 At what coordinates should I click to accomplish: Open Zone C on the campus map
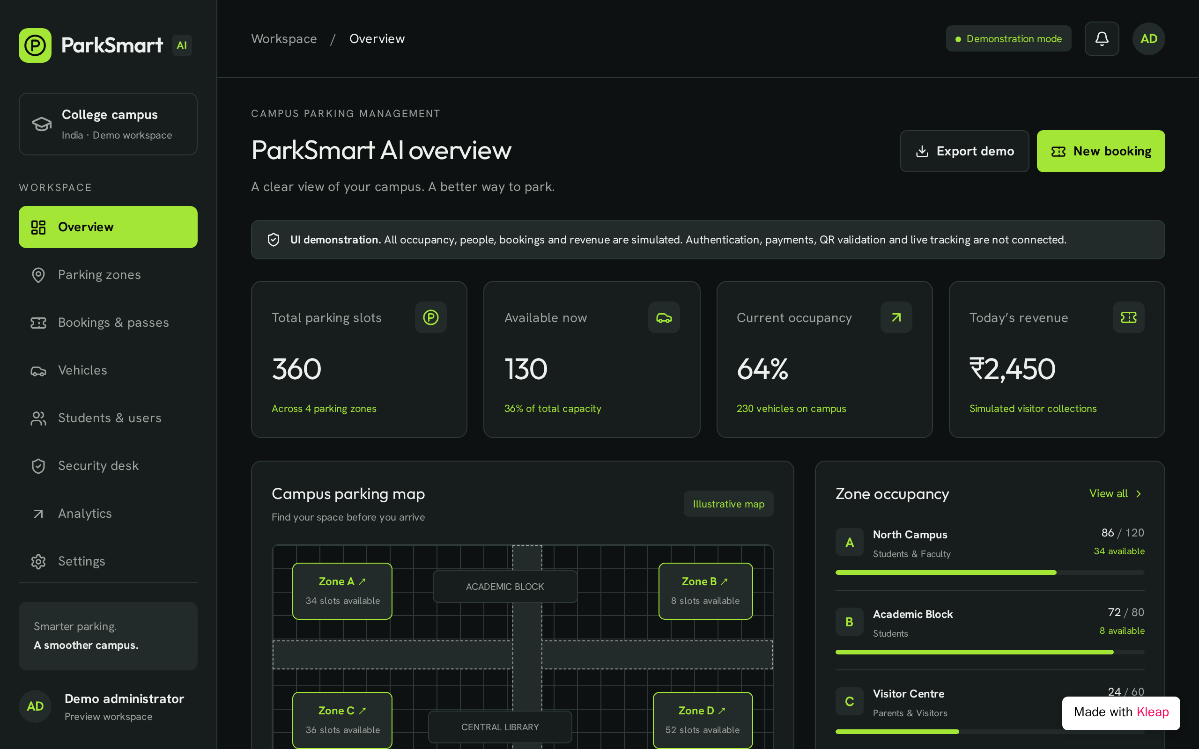click(x=342, y=720)
